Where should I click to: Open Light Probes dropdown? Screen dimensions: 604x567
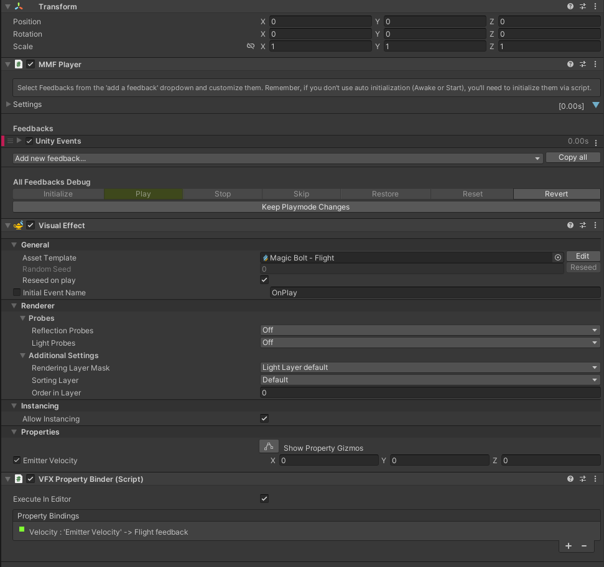[430, 342]
